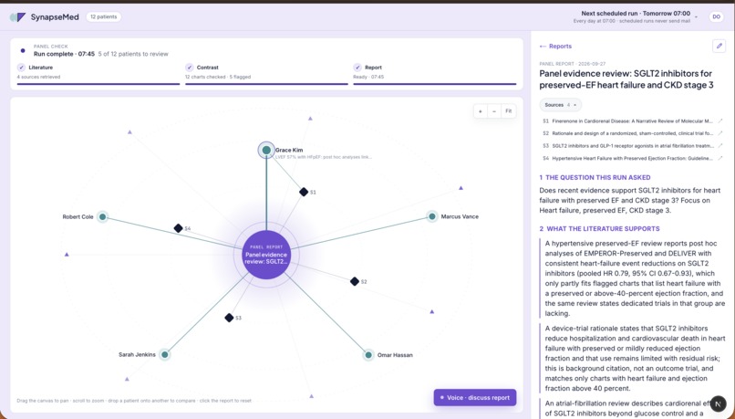Click the Report step checkmark icon
The height and width of the screenshot is (419, 735).
(357, 68)
